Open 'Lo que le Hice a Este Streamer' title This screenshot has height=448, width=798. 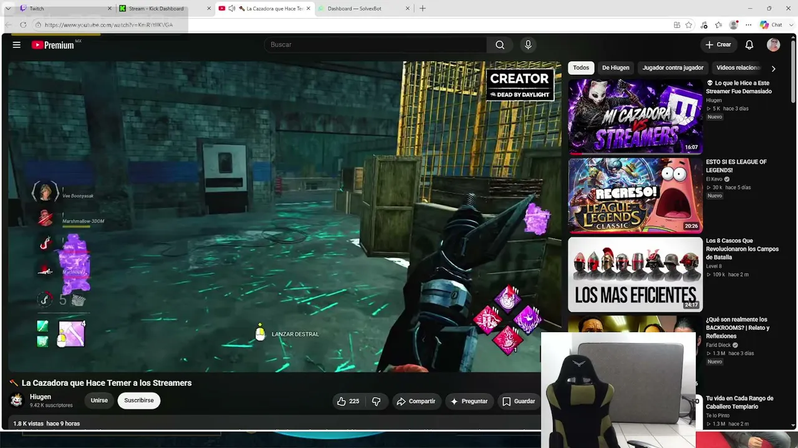(739, 87)
